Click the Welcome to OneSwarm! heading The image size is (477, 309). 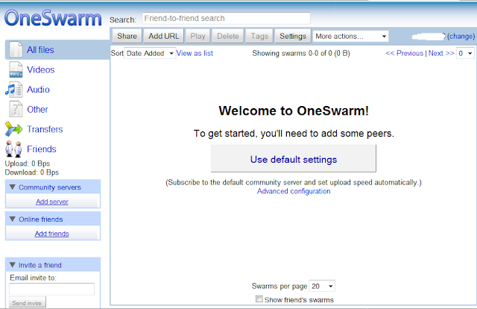(294, 110)
